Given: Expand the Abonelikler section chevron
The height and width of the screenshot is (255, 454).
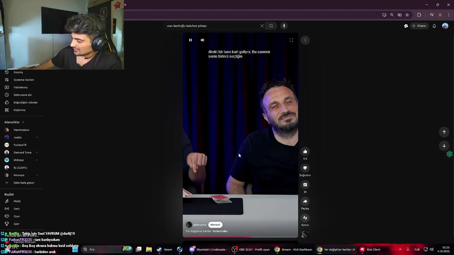Looking at the screenshot, I should click(x=23, y=122).
